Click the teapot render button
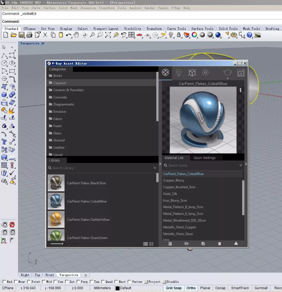This screenshot has width=282, height=292. (x=227, y=72)
